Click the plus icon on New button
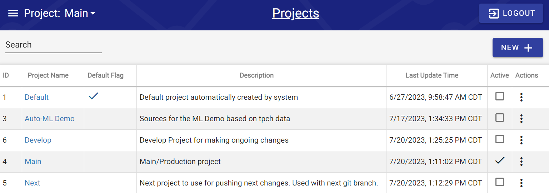The height and width of the screenshot is (193, 549). pos(528,48)
